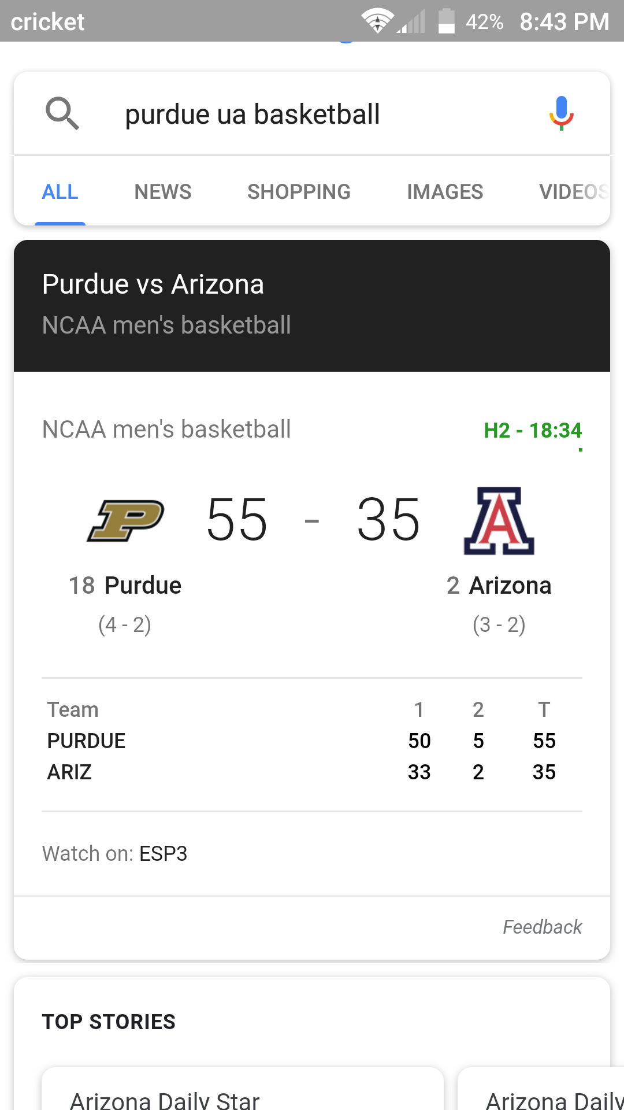Tap the H2 - 18:34 game clock

533,430
